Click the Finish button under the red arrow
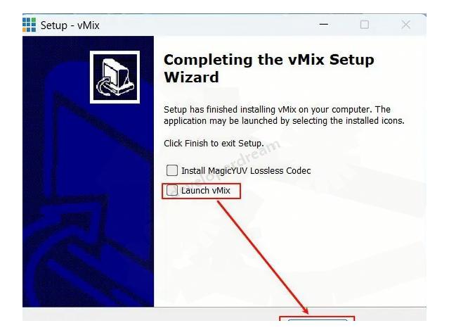The width and height of the screenshot is (449, 335). click(318, 320)
